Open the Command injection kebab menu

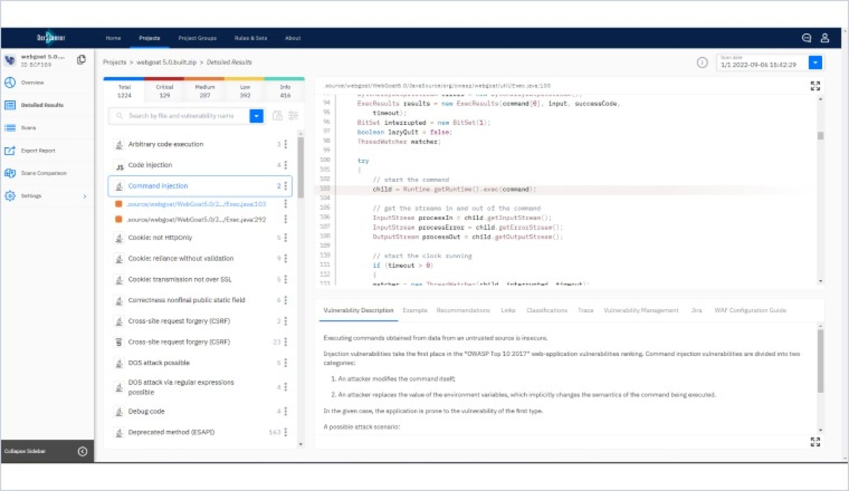(286, 186)
